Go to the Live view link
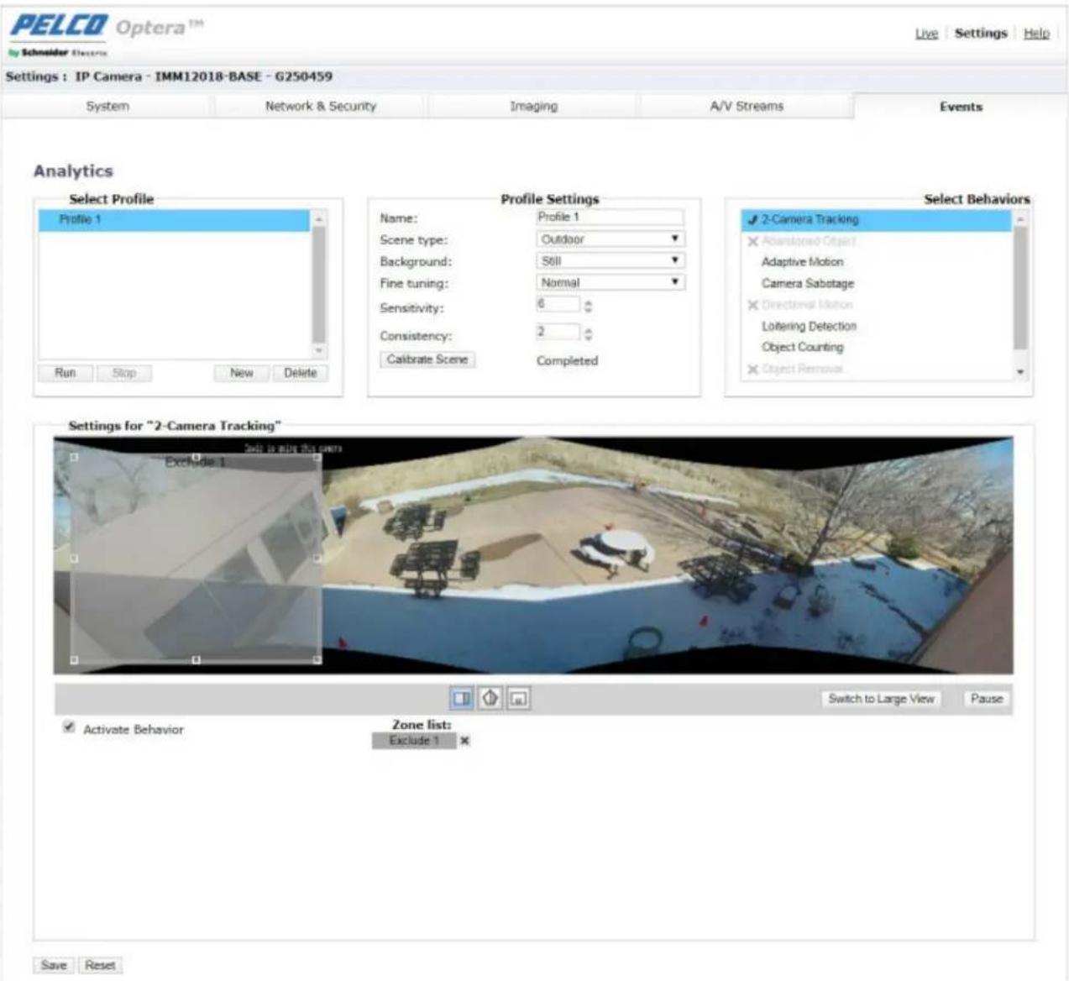The image size is (1069, 981). click(926, 34)
